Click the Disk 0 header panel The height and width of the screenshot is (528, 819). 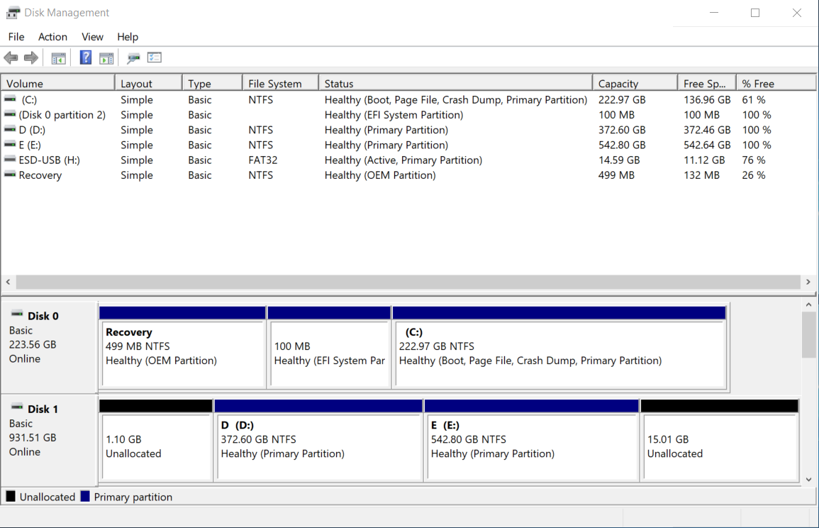pos(49,348)
